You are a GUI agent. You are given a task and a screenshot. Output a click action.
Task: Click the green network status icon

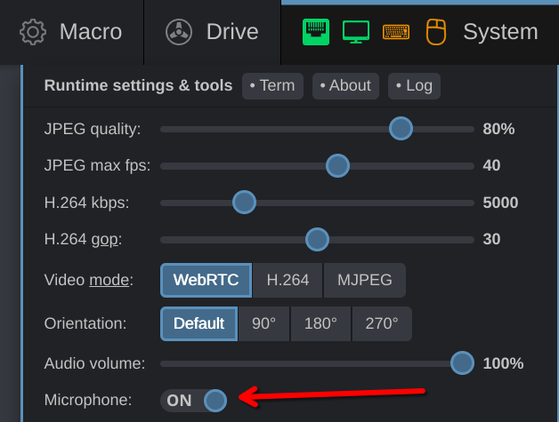click(316, 32)
